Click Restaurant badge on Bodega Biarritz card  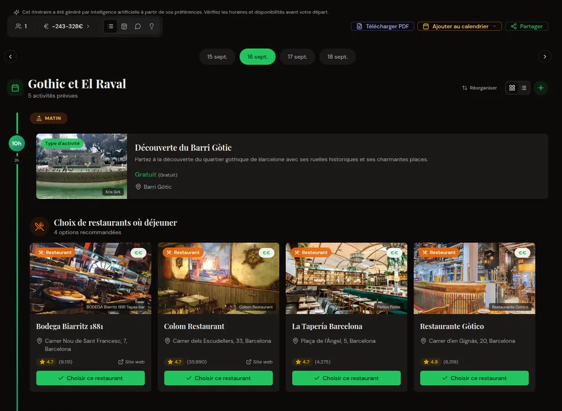pyautogui.click(x=55, y=253)
